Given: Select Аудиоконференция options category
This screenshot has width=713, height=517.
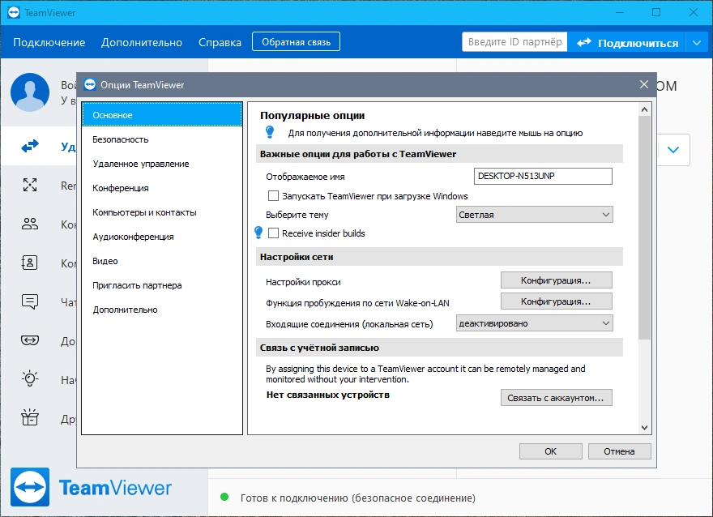Looking at the screenshot, I should click(162, 237).
